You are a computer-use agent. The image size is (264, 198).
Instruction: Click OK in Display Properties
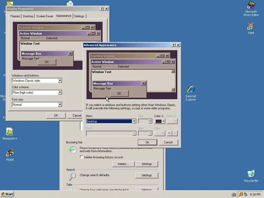pyautogui.click(x=56, y=115)
